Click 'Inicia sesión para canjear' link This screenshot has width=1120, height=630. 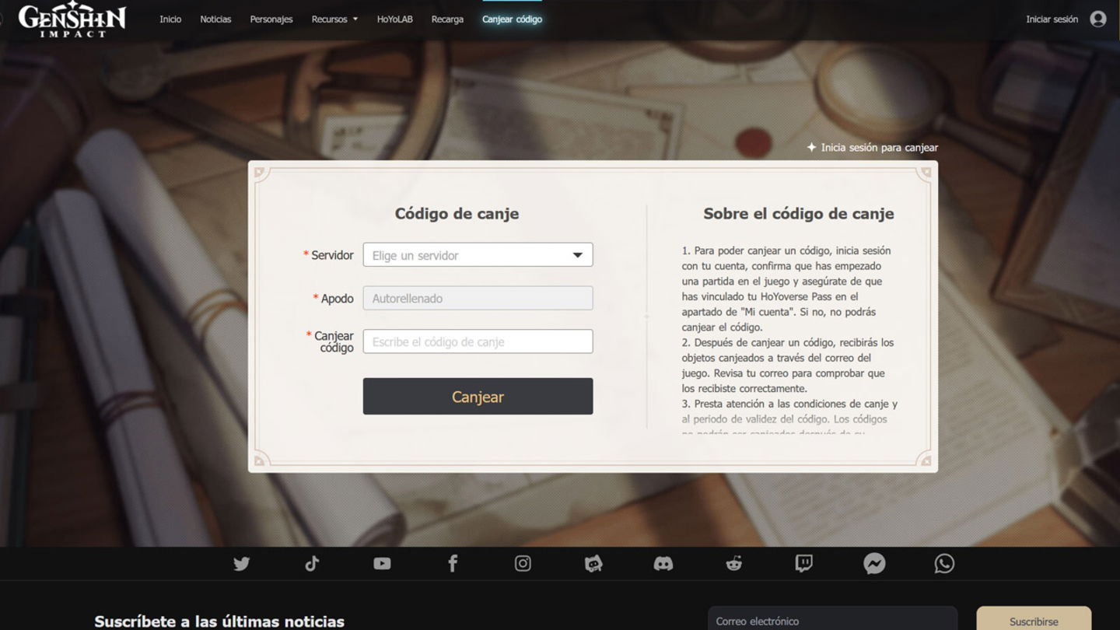[873, 148]
